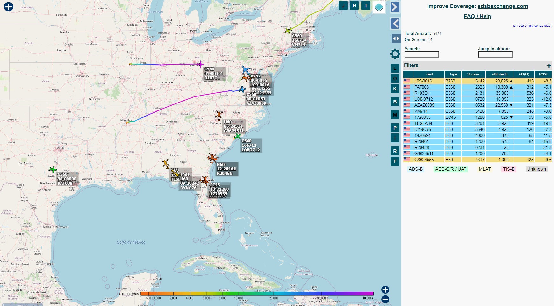Open the FAQ / Help link

tap(477, 16)
